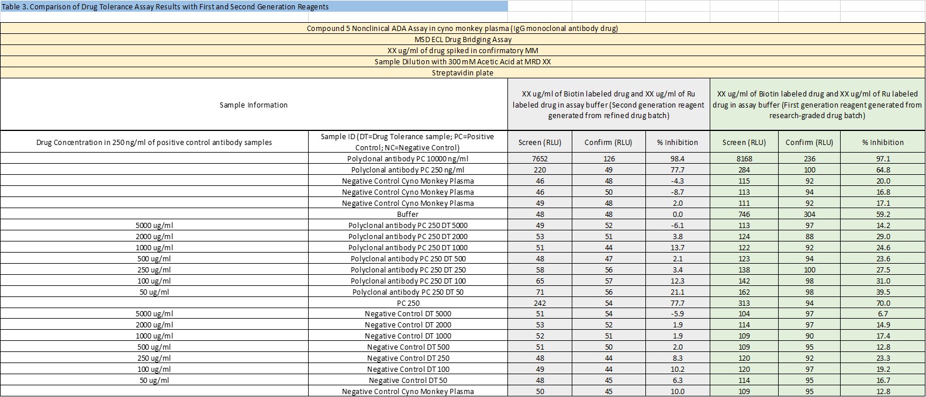This screenshot has width=926, height=397.
Task: Select 'Polyclonal antibody PC 250 DT 100' cell
Action: coord(407,281)
